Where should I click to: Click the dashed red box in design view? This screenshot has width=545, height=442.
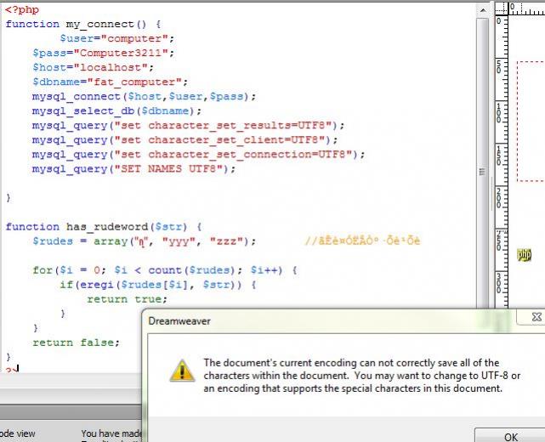[x=531, y=122]
